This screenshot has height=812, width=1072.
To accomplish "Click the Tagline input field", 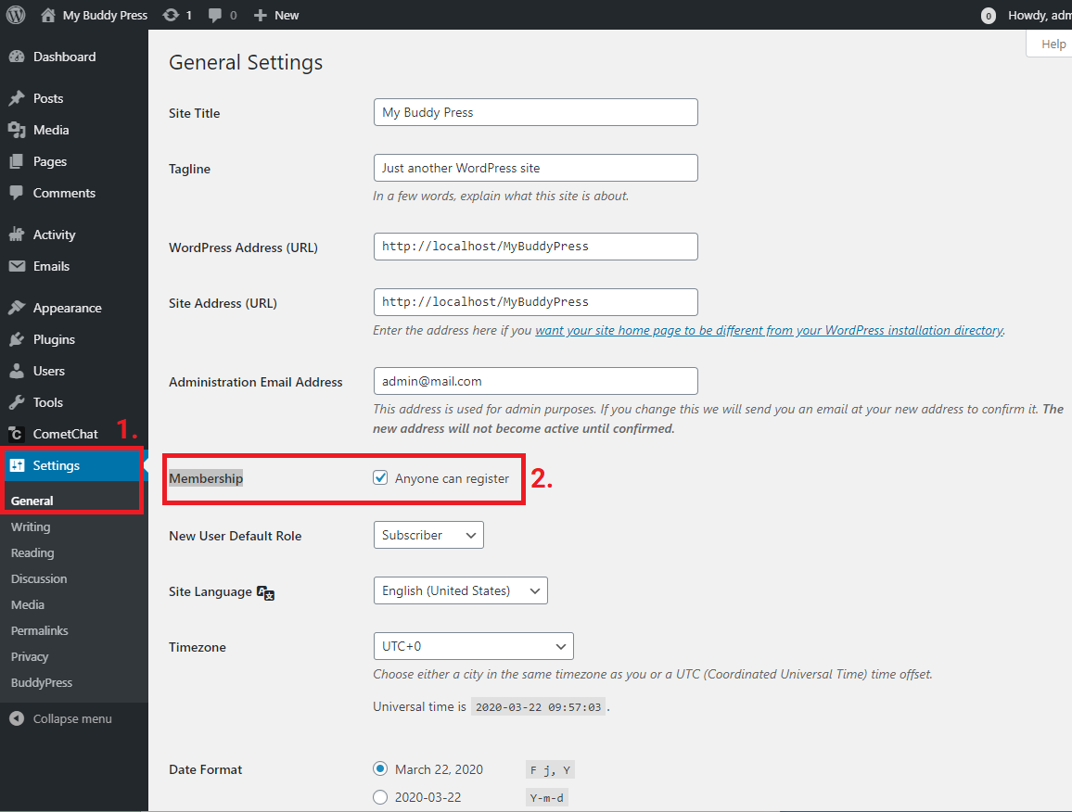I will click(x=535, y=168).
